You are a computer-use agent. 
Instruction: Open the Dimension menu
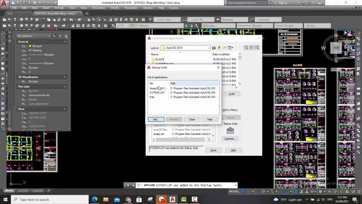[98, 8]
